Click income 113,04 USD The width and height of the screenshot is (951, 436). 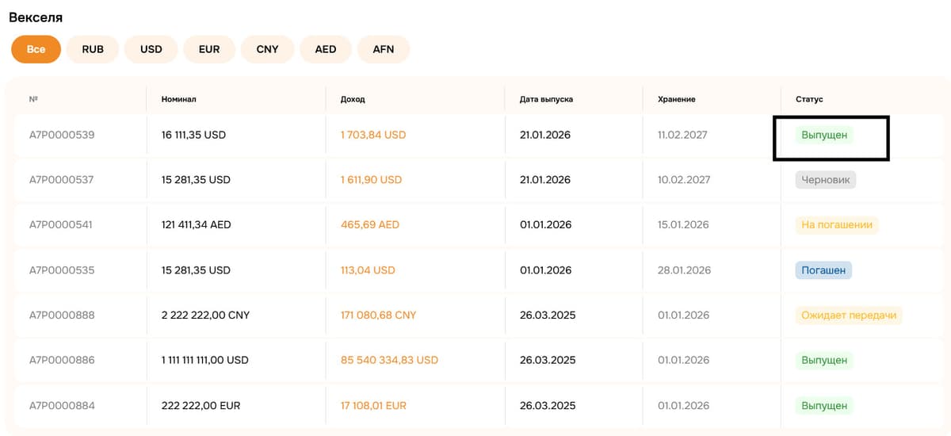tap(368, 270)
